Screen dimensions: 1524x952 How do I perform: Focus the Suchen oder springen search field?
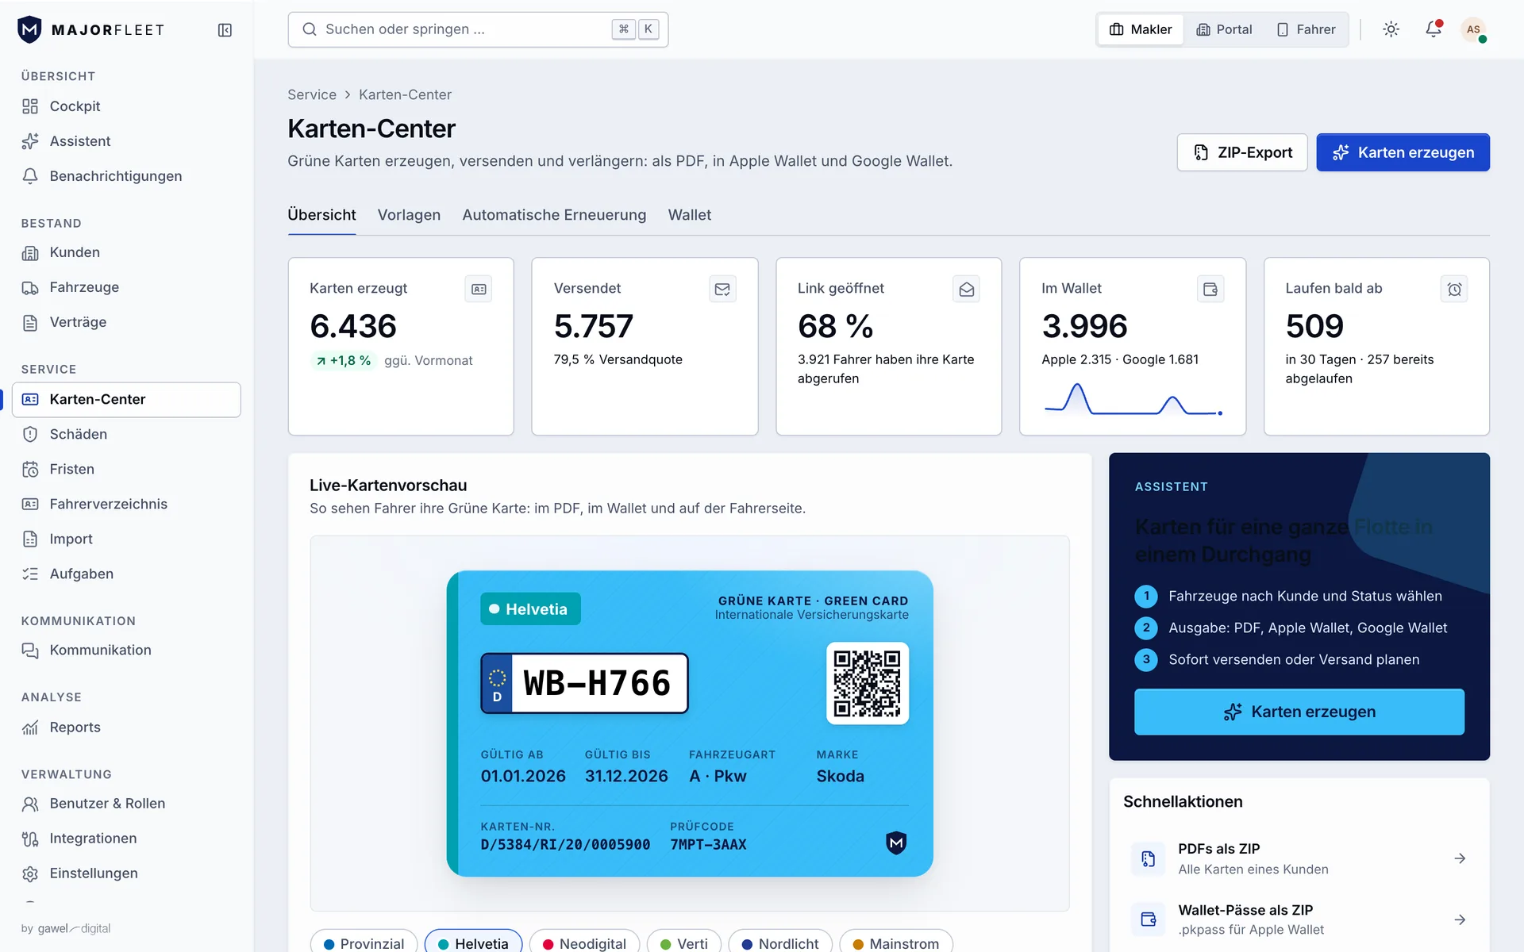(x=478, y=29)
